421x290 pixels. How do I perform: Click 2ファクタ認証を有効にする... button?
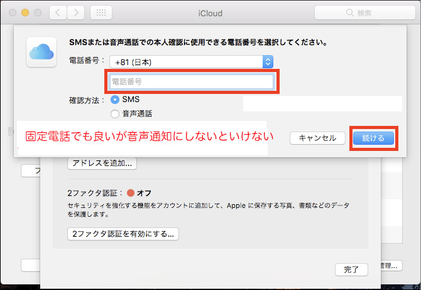[x=123, y=234]
